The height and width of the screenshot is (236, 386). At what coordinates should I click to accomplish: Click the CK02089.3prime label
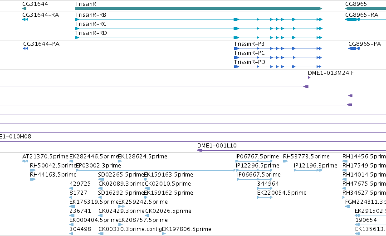coord(122,184)
